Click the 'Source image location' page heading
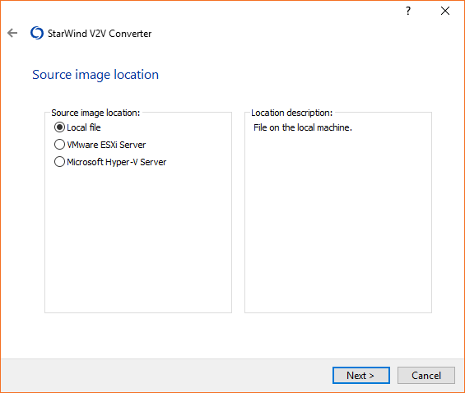 click(x=95, y=74)
